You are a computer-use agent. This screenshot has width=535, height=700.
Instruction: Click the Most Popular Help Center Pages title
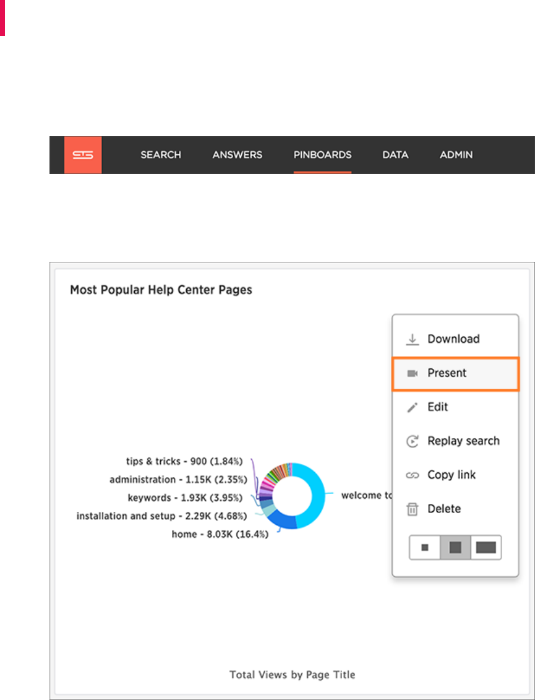coord(161,290)
